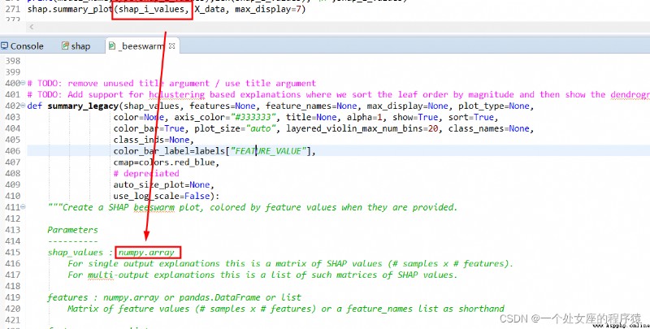Click features : numpy.array or pandas.DataFrame line
Image resolution: width=650 pixels, height=329 pixels.
coord(174,297)
